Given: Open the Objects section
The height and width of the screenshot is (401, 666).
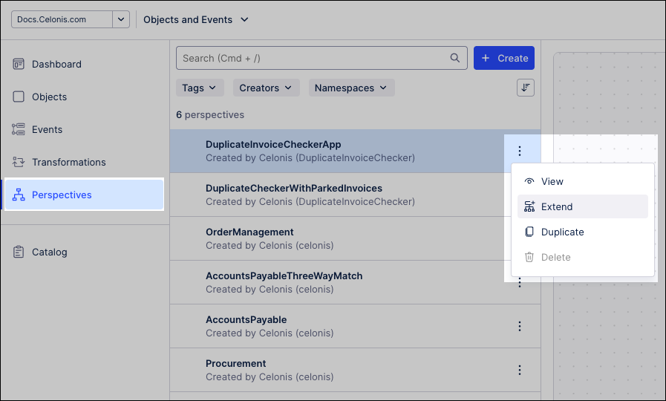Looking at the screenshot, I should point(49,97).
